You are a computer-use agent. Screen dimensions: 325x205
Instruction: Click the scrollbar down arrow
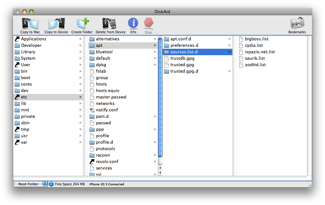point(160,173)
